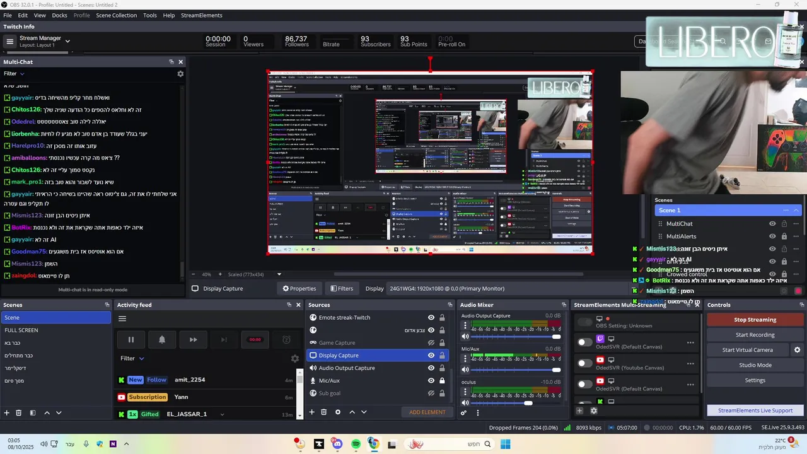This screenshot has height=454, width=807.
Task: Mute the Audio Output Capture speaker icon
Action: (465, 337)
